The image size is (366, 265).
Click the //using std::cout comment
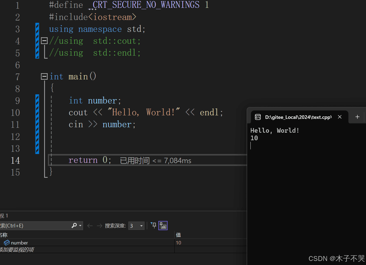pos(95,41)
